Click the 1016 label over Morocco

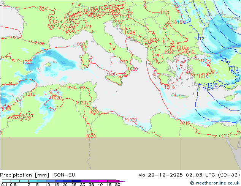point(30,94)
